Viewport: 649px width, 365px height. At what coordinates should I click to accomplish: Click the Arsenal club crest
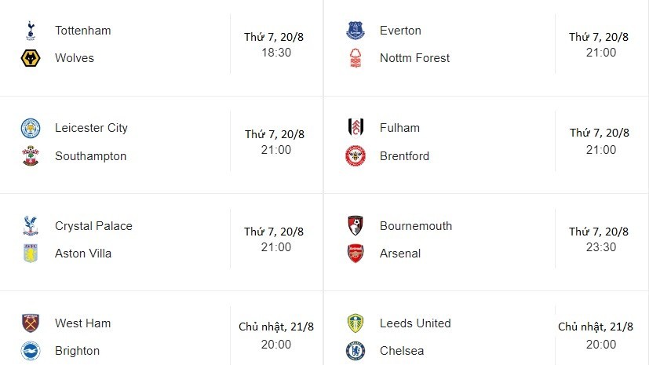(355, 254)
